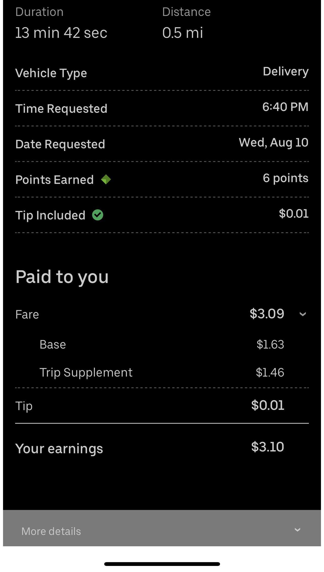
Task: Tap the Tip row label under fare
Action: coord(24,406)
